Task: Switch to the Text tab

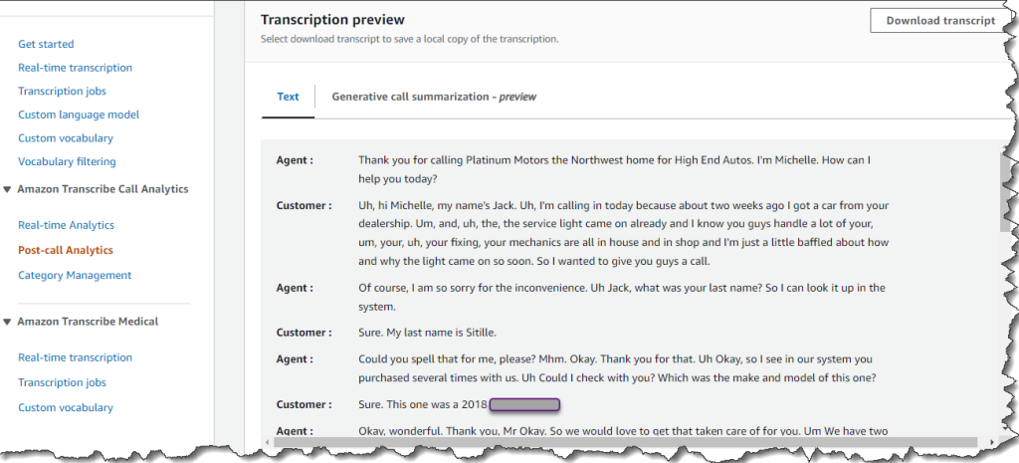Action: [x=288, y=98]
